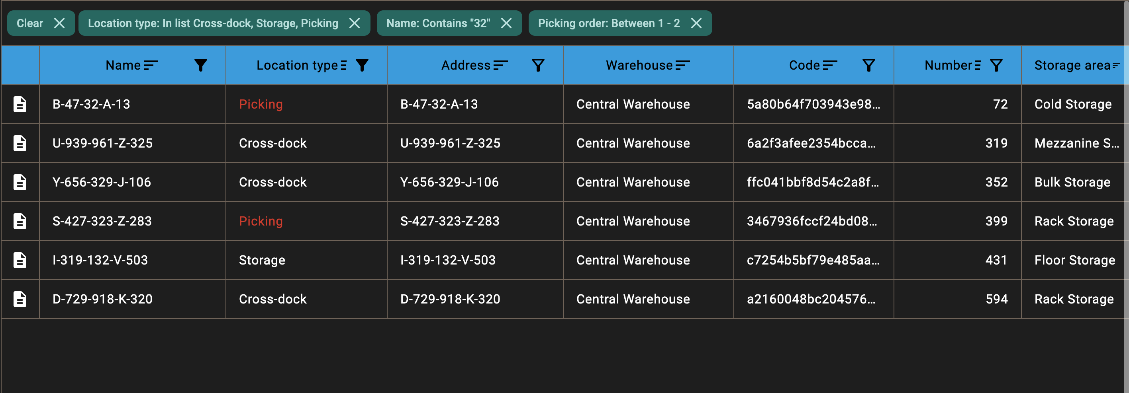The image size is (1129, 393).
Task: Click code 6a2f3afee2354bcca…
Action: pyautogui.click(x=811, y=143)
